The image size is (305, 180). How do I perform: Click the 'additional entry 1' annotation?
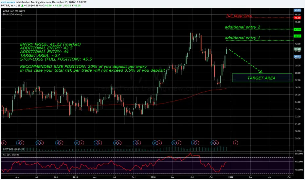pos(242,38)
